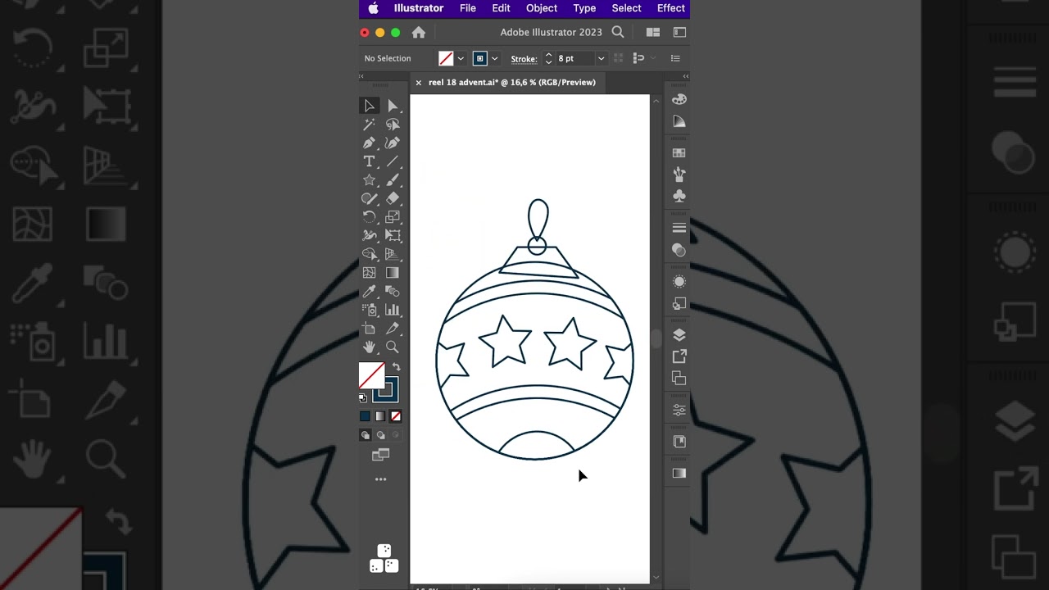
Task: Open Arrange Documents button
Action: 653,32
